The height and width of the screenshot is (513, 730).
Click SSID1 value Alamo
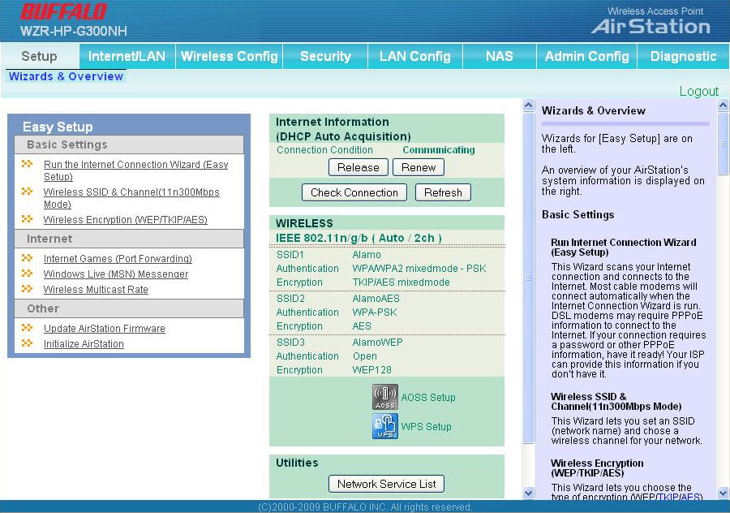point(367,255)
